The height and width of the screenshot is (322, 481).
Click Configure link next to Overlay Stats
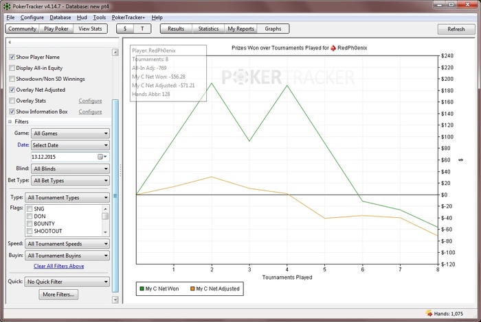(x=90, y=101)
